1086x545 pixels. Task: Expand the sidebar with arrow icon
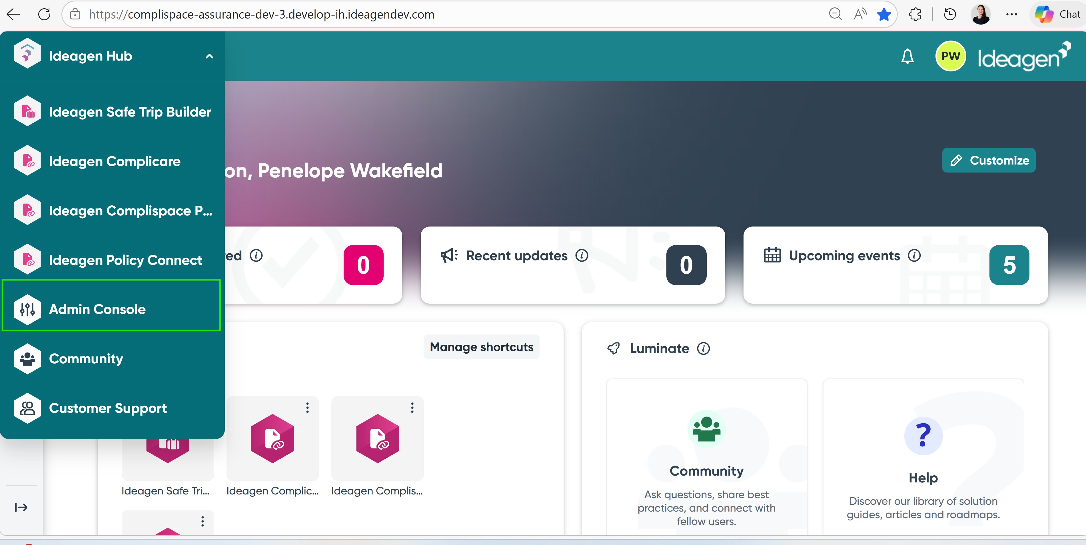21,507
